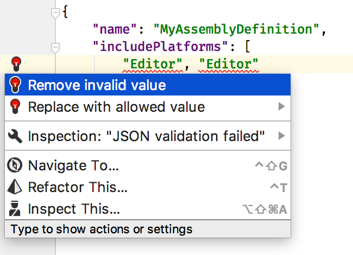The width and height of the screenshot is (353, 255).
Task: Click the wrench icon next to Inspection
Action: (15, 136)
